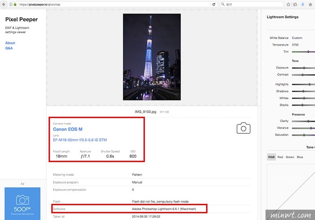Click the Pixel Peeper site title
Viewport: 315px width, 220px height.
point(22,19)
